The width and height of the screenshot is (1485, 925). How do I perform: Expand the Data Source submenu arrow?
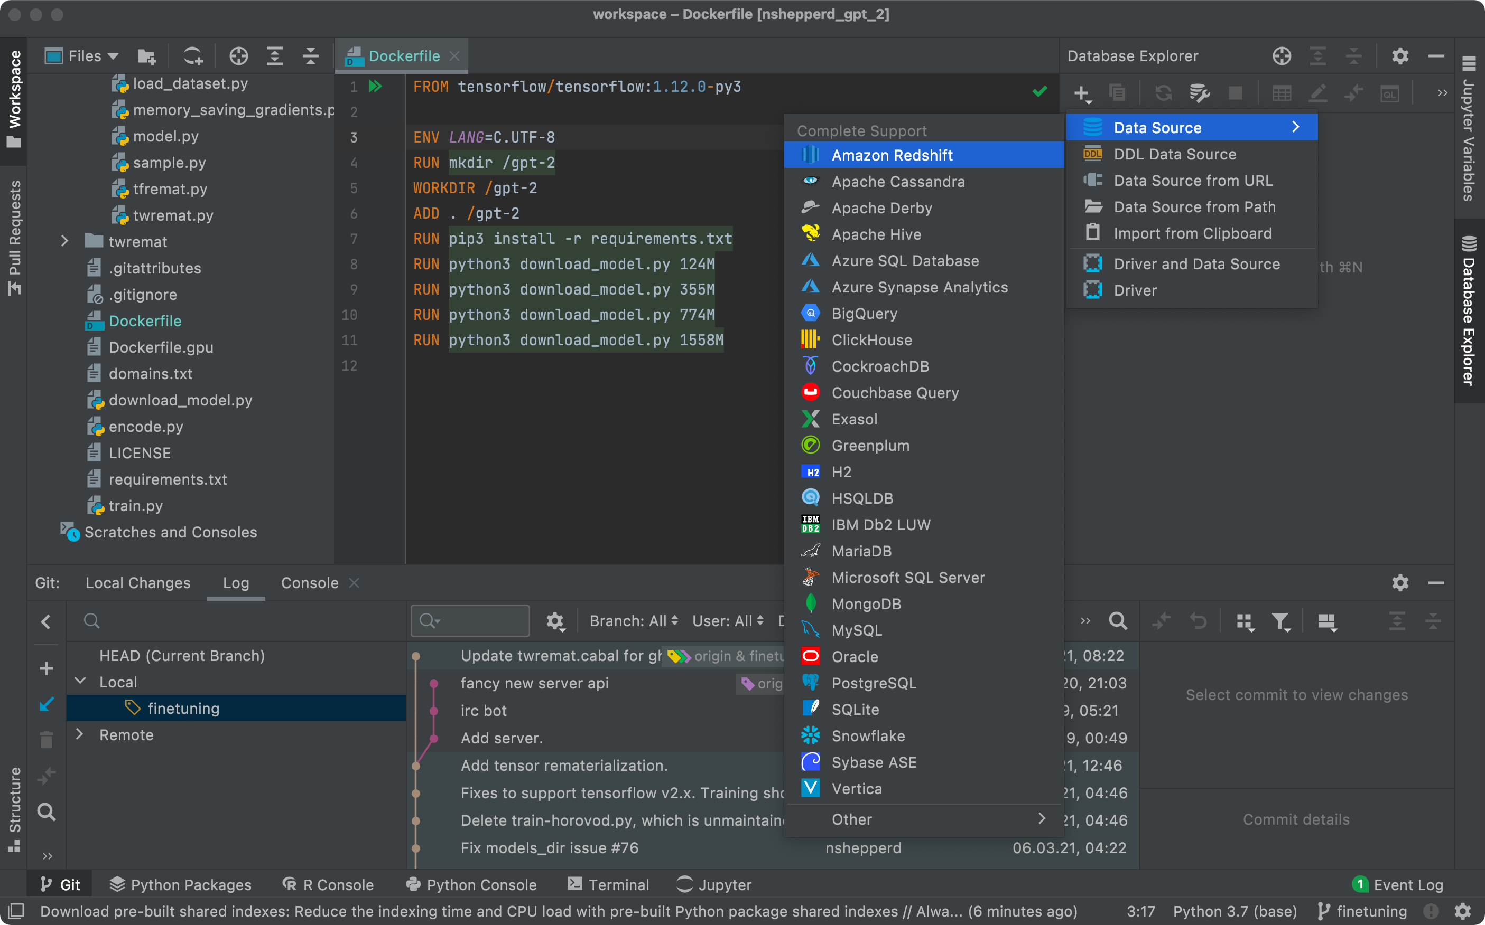(1296, 127)
